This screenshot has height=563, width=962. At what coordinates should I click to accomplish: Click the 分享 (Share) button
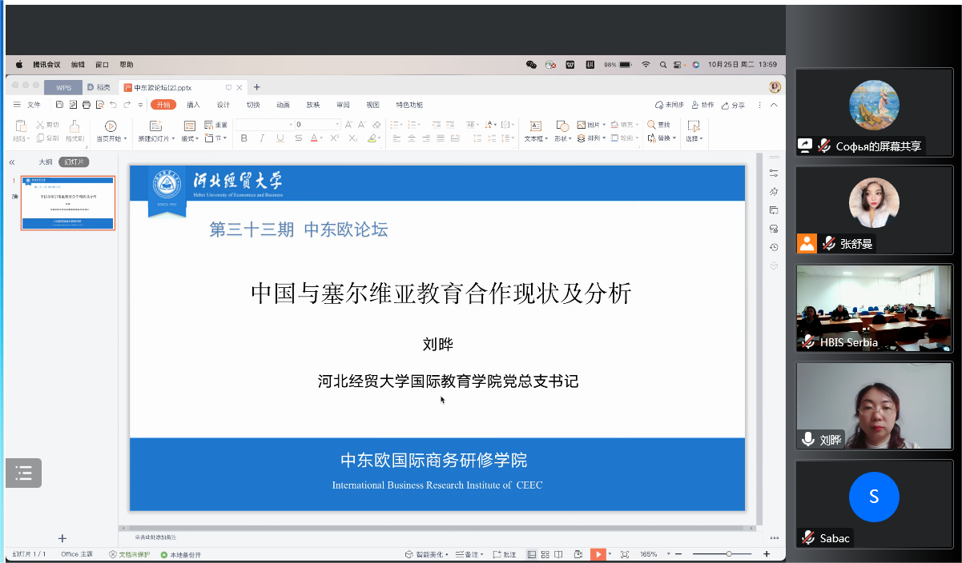(x=733, y=105)
